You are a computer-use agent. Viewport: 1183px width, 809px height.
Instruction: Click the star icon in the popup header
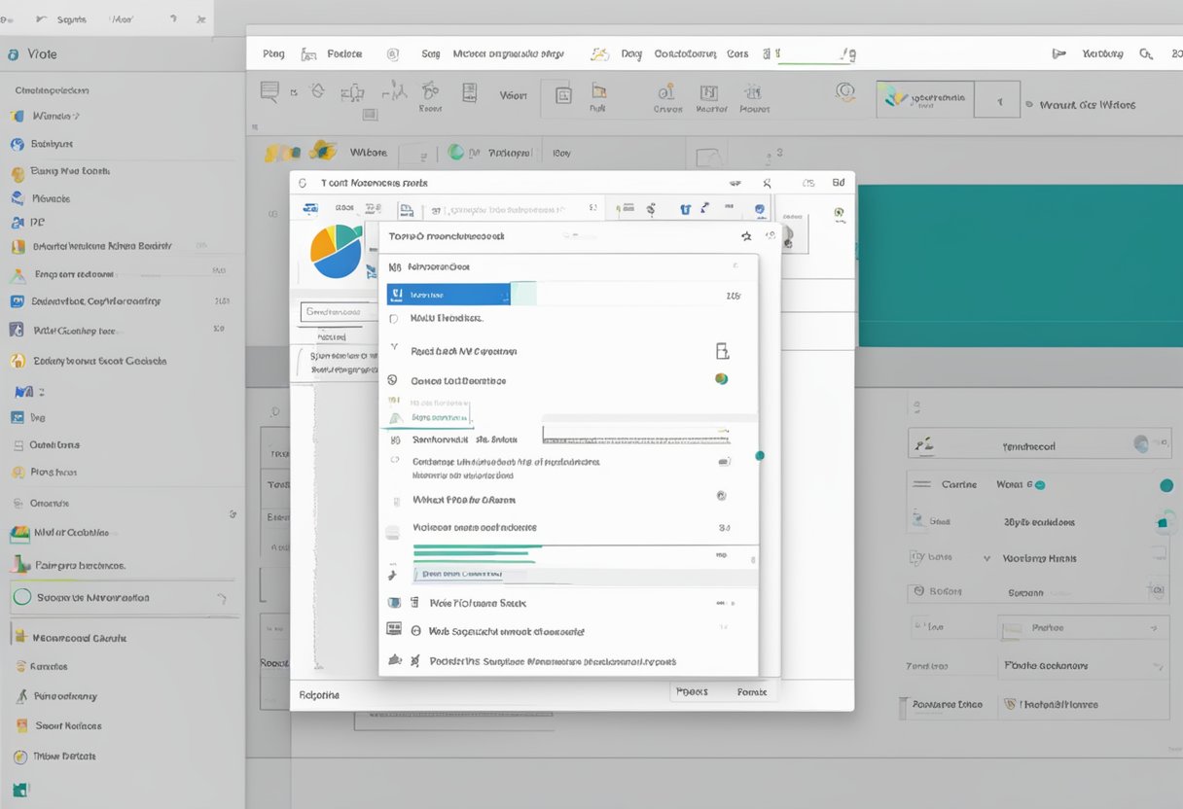[746, 235]
